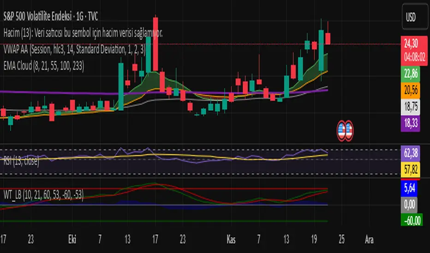Select the WT_LB indicator legend
The image size is (430, 253).
tap(43, 195)
